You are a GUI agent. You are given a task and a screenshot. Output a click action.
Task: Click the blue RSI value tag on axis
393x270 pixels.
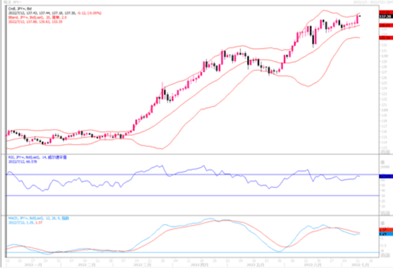pos(386,176)
